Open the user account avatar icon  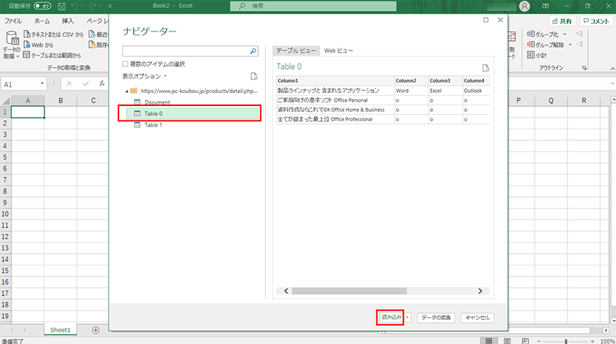[x=524, y=6]
